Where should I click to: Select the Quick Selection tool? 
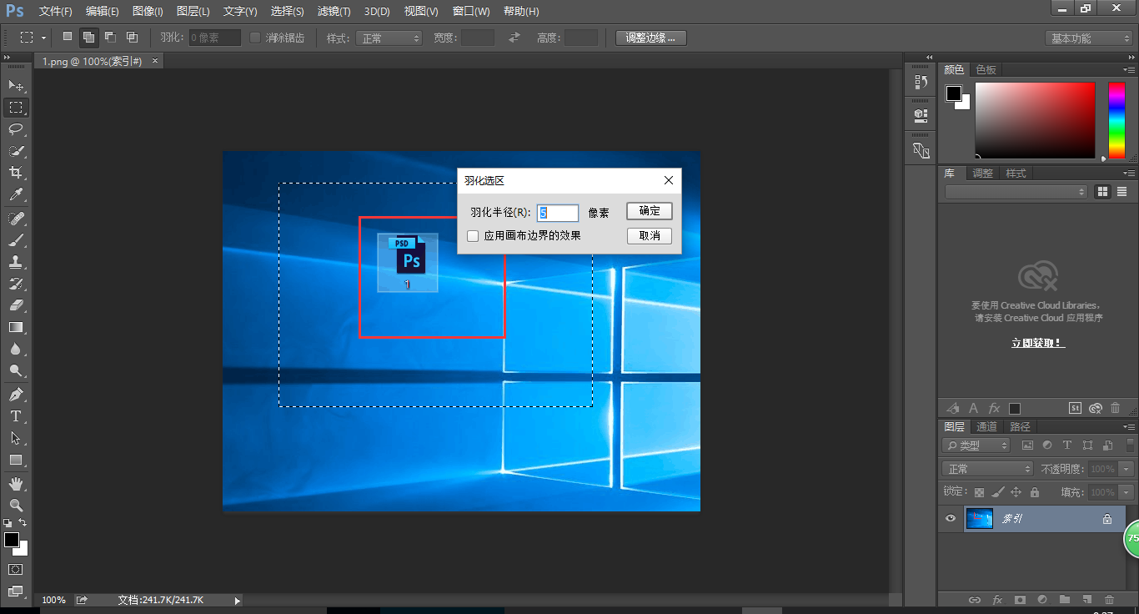(16, 151)
